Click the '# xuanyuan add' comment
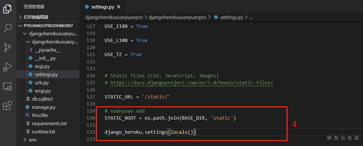Screen dimensions: 363x146 pyautogui.click(x=125, y=111)
